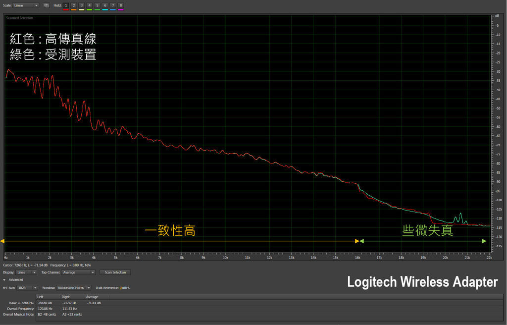Click the orange swatch under Hold 2

(73, 9)
